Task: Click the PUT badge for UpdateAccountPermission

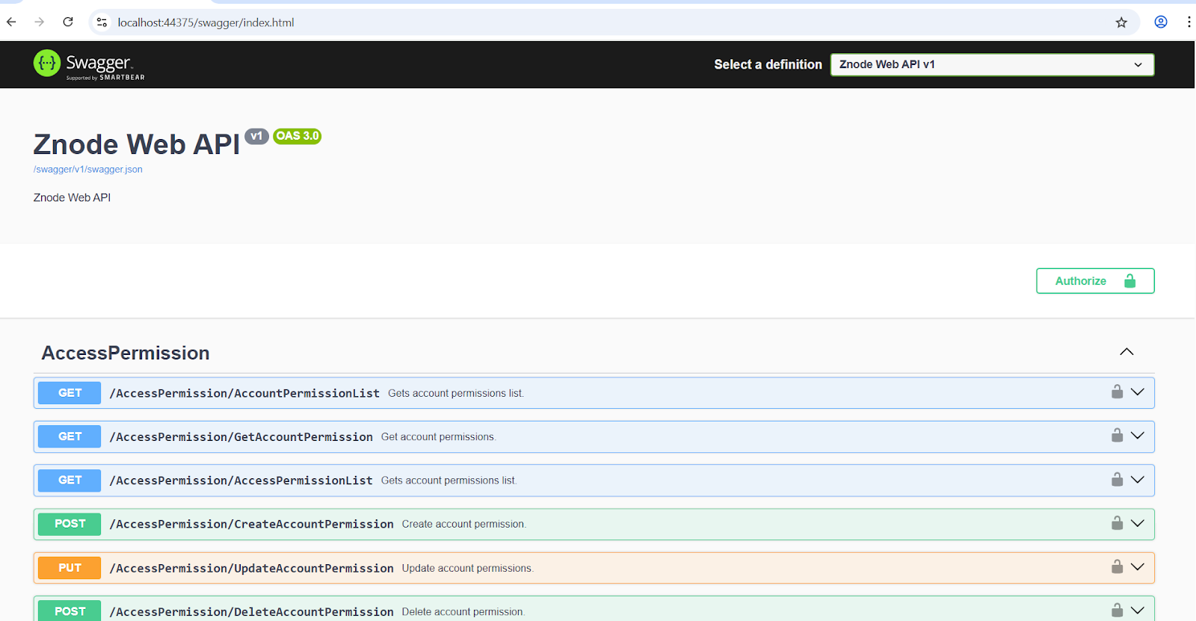Action: 70,568
